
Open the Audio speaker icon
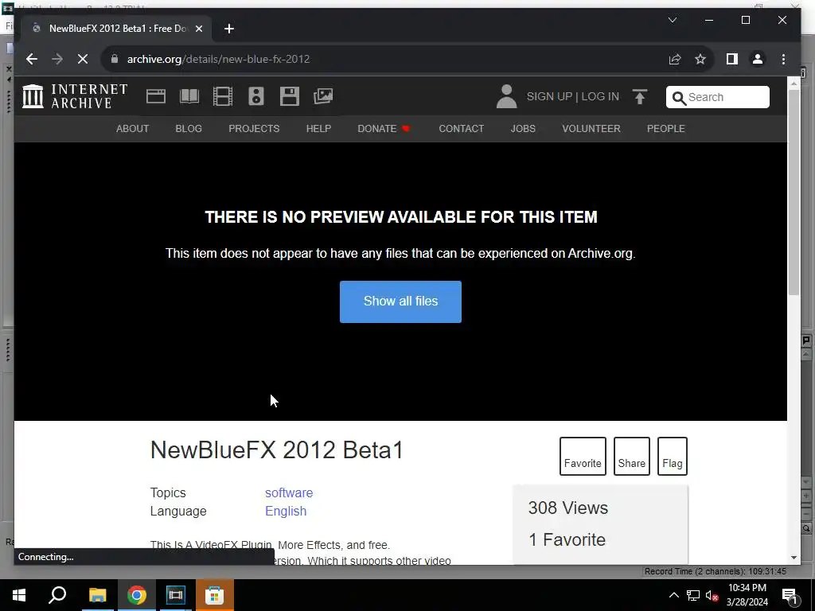[256, 96]
